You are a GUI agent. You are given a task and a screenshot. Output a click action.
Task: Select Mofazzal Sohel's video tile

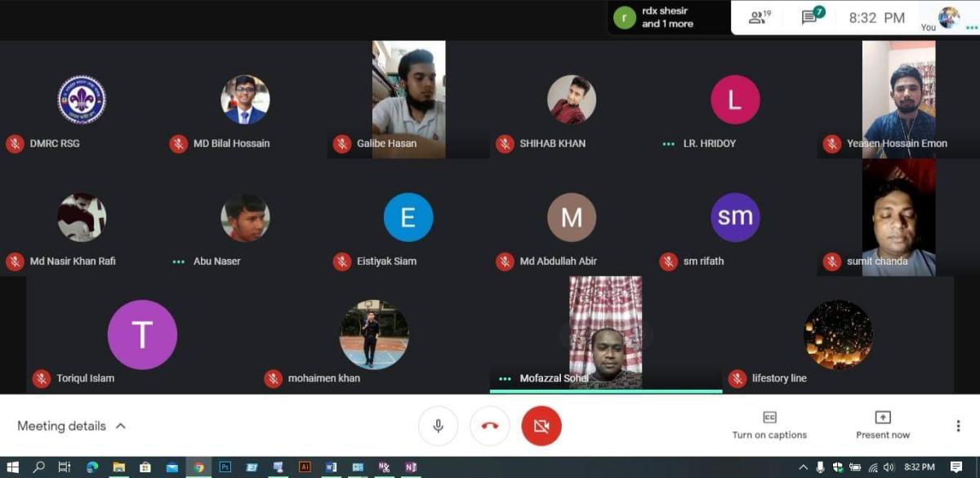[605, 333]
